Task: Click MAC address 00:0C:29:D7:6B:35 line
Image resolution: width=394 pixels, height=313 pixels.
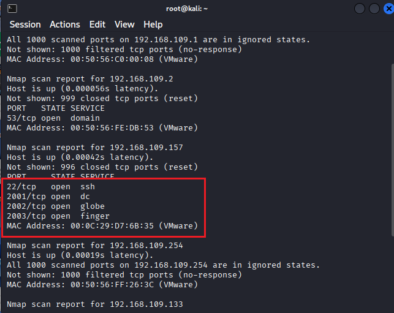Action: 102,226
